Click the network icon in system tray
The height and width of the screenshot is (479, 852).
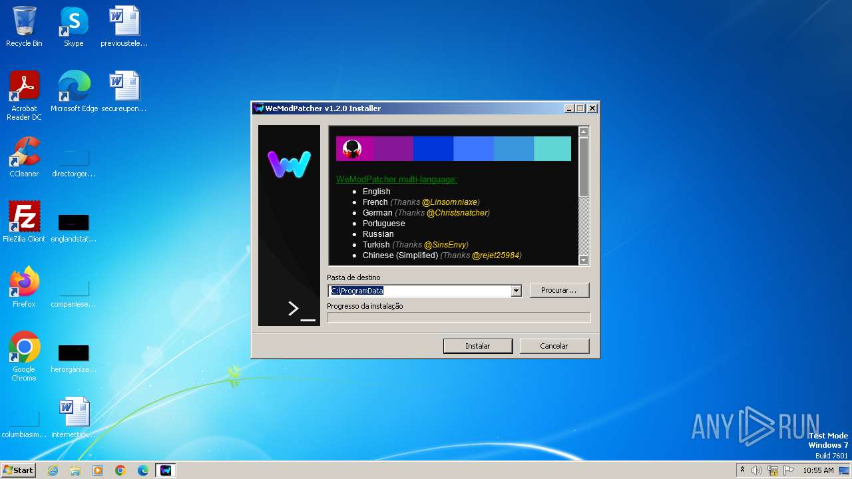(773, 470)
